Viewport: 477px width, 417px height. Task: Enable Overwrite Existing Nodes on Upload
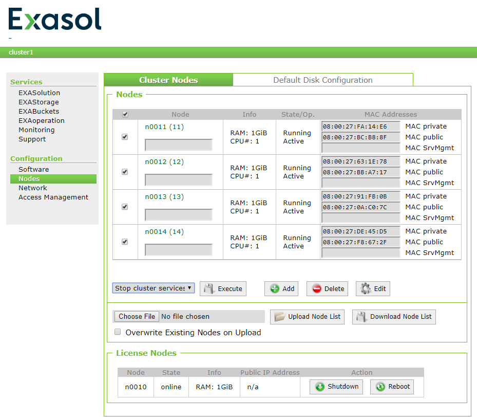(117, 332)
